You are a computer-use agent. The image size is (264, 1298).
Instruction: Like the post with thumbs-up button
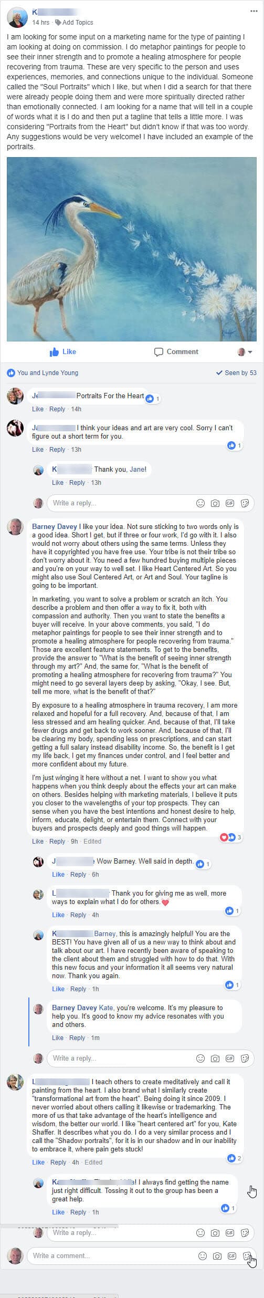coord(62,351)
